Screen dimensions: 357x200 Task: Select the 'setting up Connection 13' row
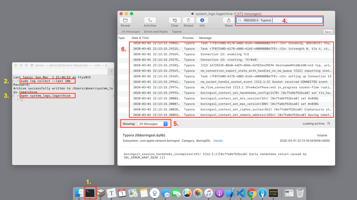tap(226, 76)
